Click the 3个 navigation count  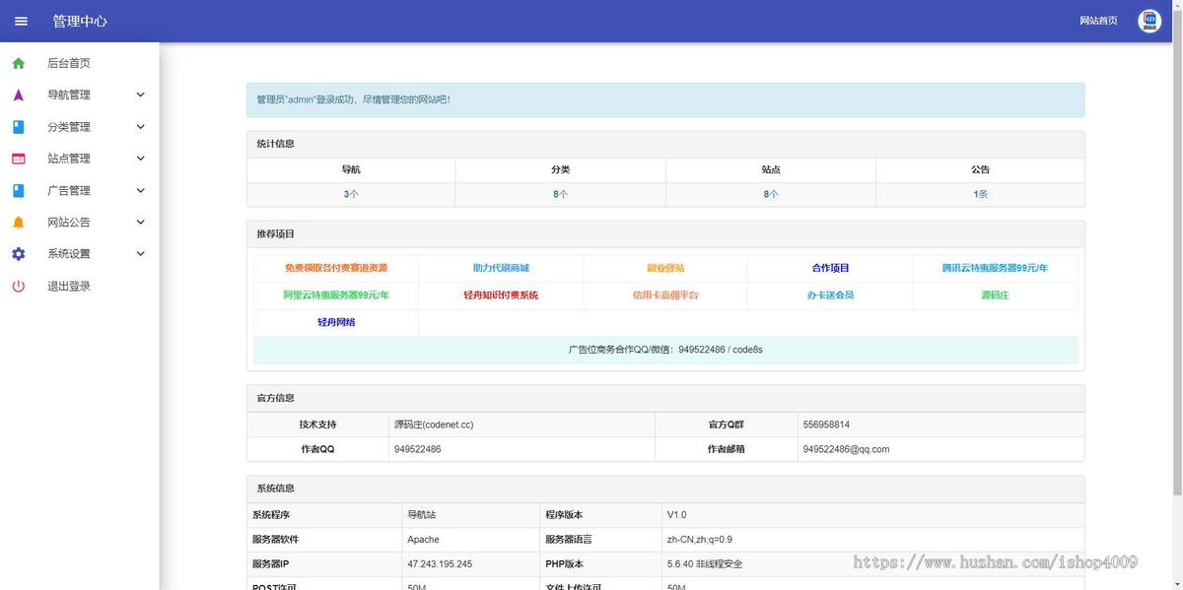point(351,195)
